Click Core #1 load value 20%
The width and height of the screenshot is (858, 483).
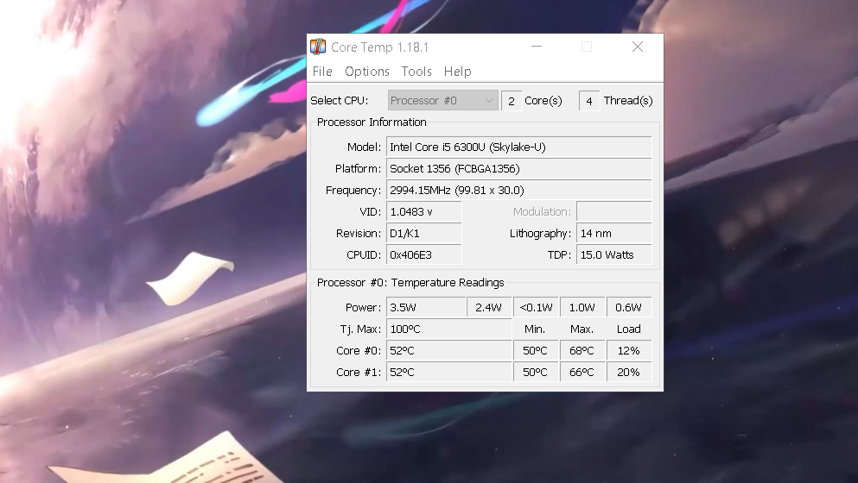click(629, 372)
